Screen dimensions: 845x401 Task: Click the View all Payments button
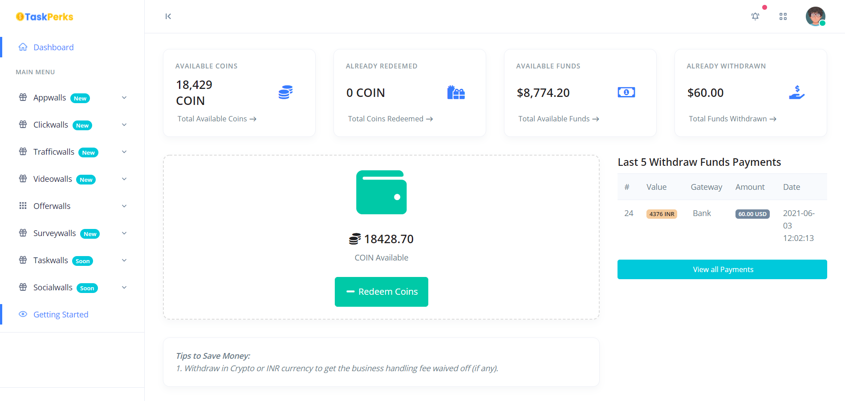pyautogui.click(x=722, y=269)
